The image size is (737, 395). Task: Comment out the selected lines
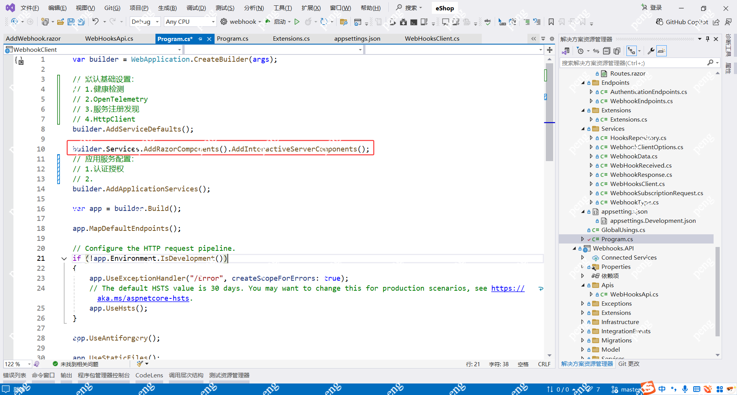527,22
